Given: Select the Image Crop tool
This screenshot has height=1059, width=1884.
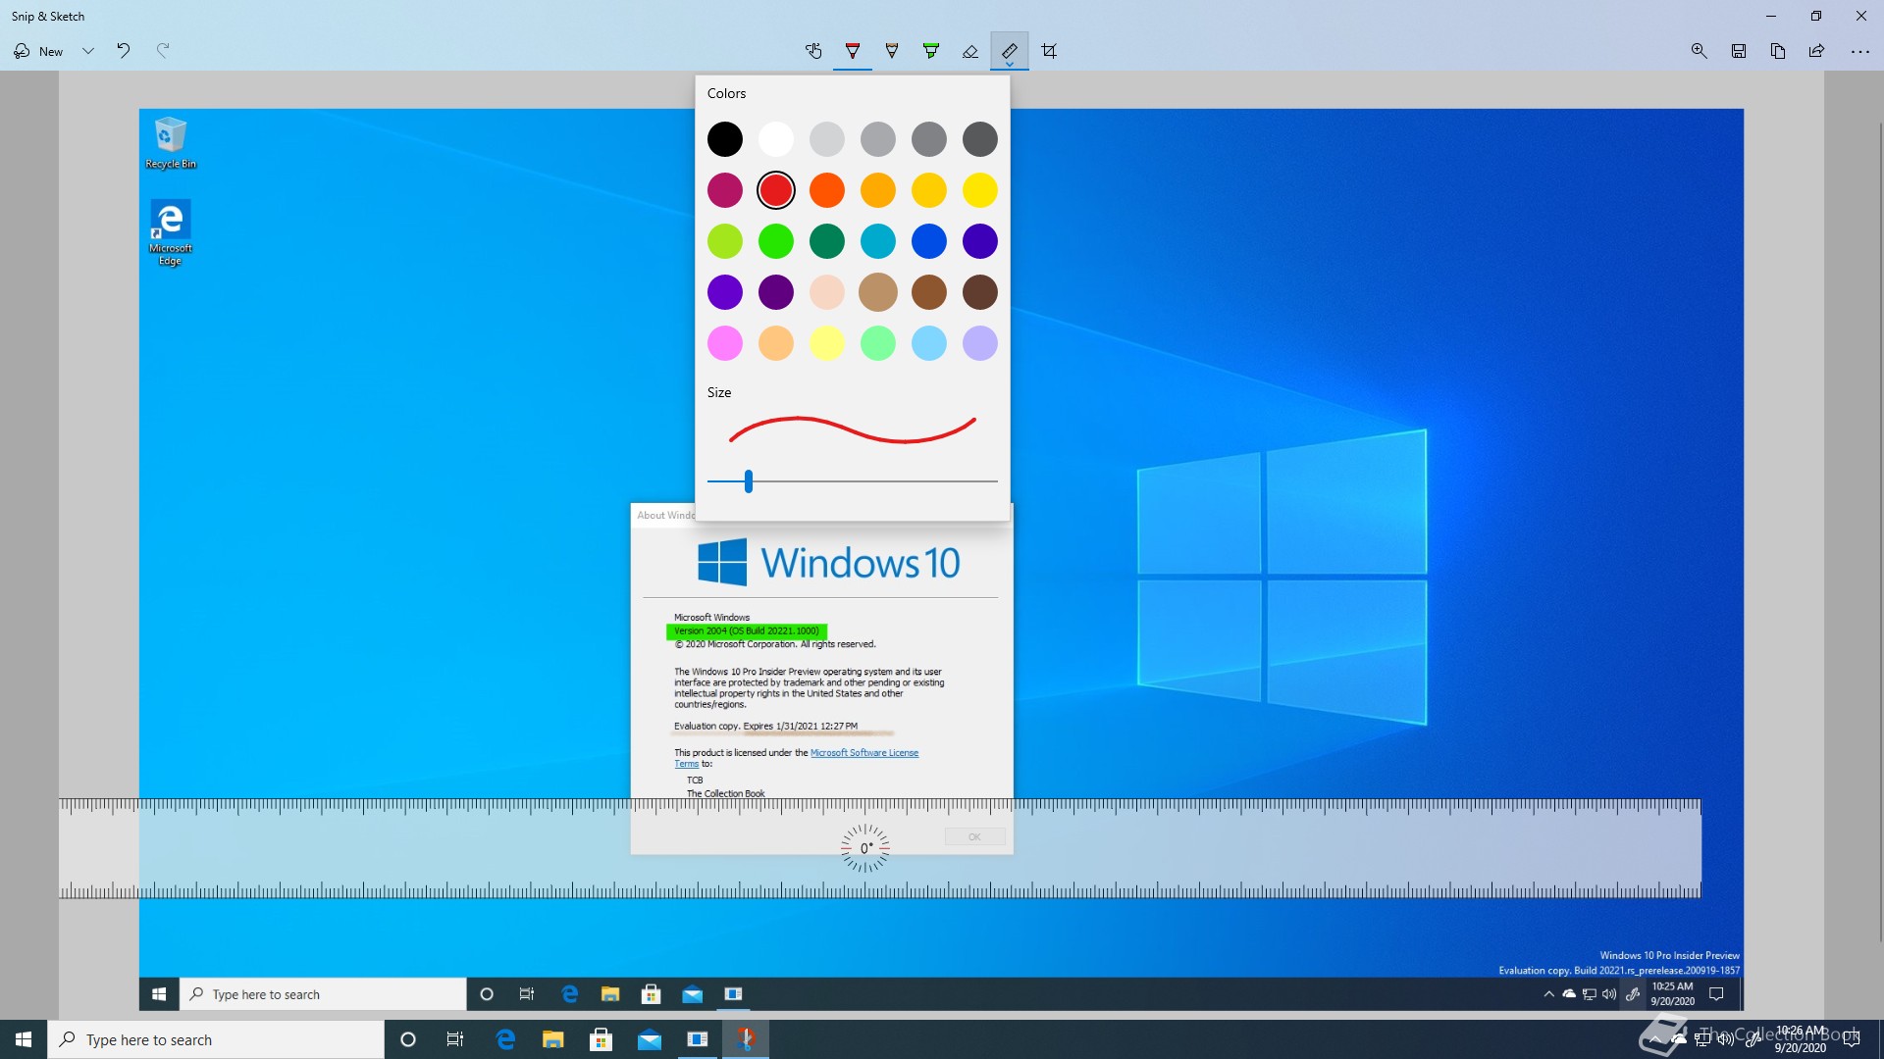Looking at the screenshot, I should pyautogui.click(x=1049, y=51).
